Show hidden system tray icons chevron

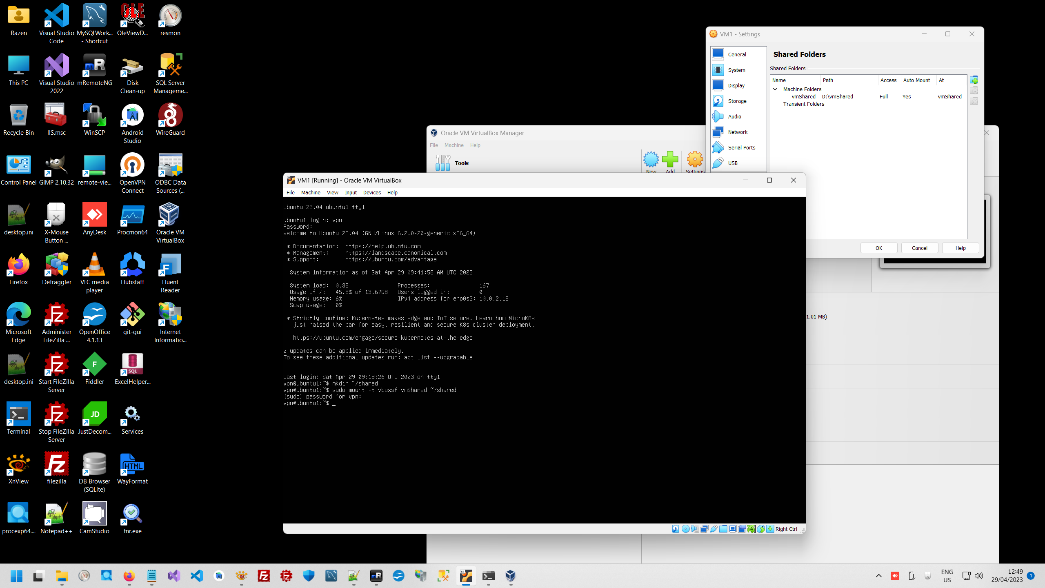[878, 576]
